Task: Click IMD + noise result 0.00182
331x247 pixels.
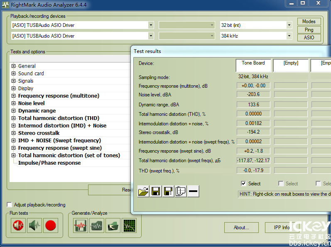Action: point(253,123)
